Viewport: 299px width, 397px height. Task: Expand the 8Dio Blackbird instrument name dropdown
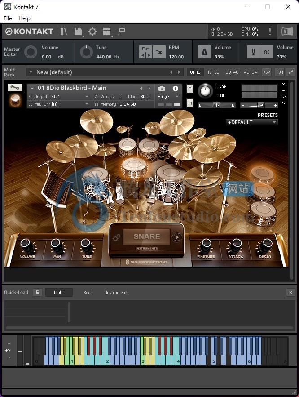pos(32,89)
